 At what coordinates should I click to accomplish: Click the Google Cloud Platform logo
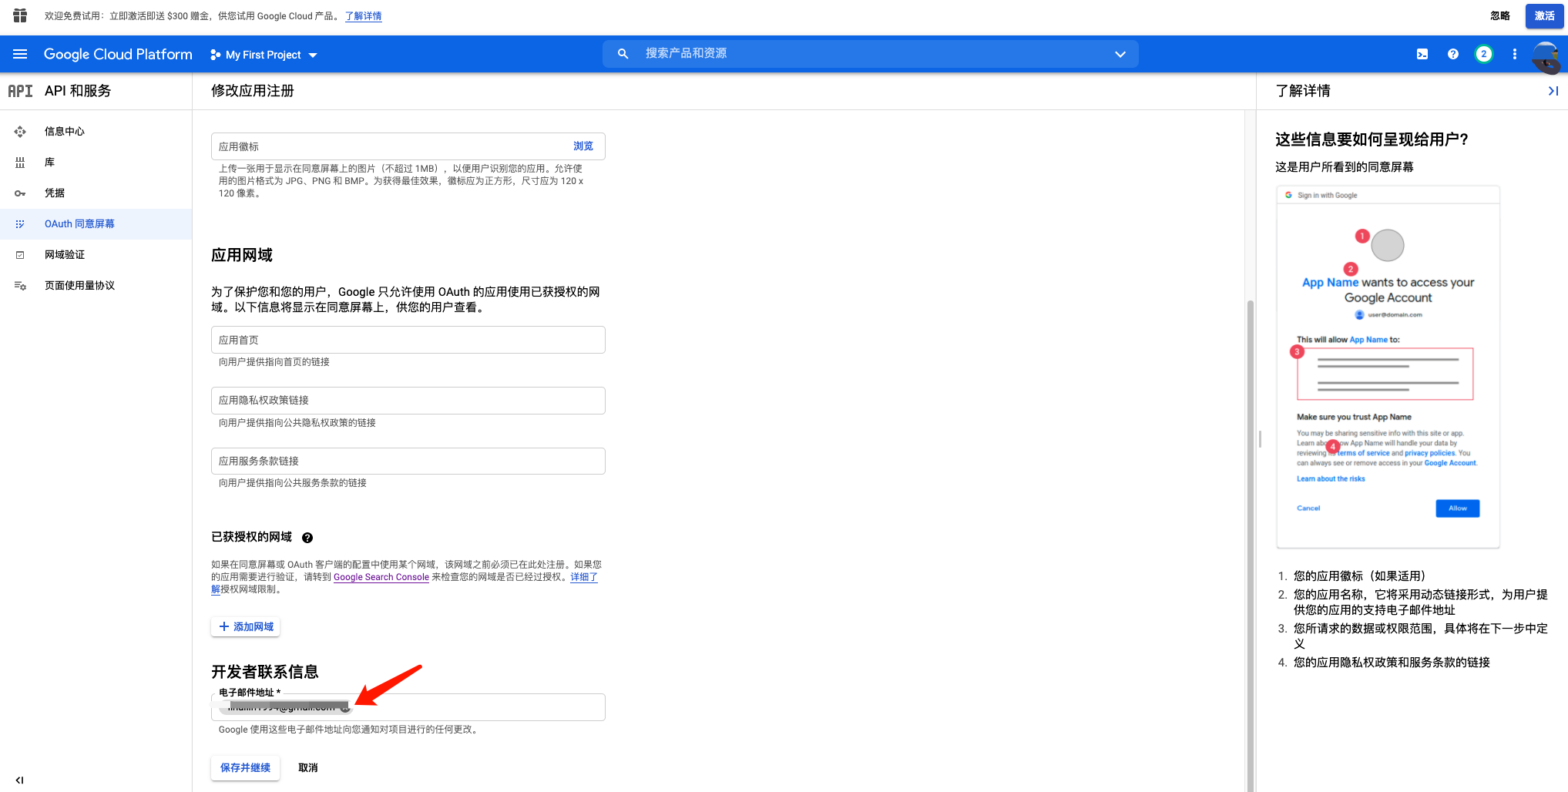click(118, 55)
